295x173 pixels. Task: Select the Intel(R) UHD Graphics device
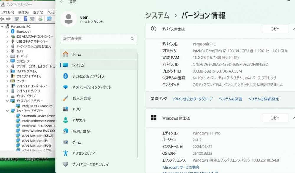[x=37, y=106]
